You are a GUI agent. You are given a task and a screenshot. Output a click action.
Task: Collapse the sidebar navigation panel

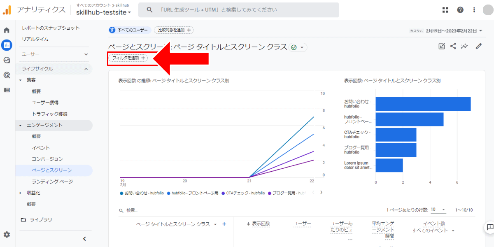click(84, 239)
